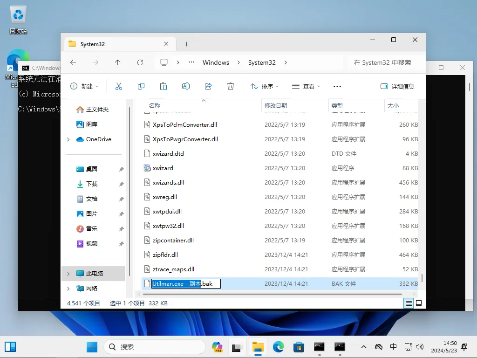Open the See more ellipsis menu

(337, 86)
